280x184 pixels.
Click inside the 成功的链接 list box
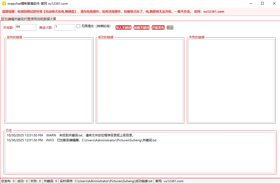click(140, 80)
